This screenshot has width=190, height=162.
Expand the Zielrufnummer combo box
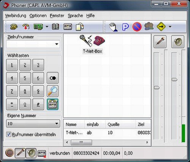click(x=57, y=44)
